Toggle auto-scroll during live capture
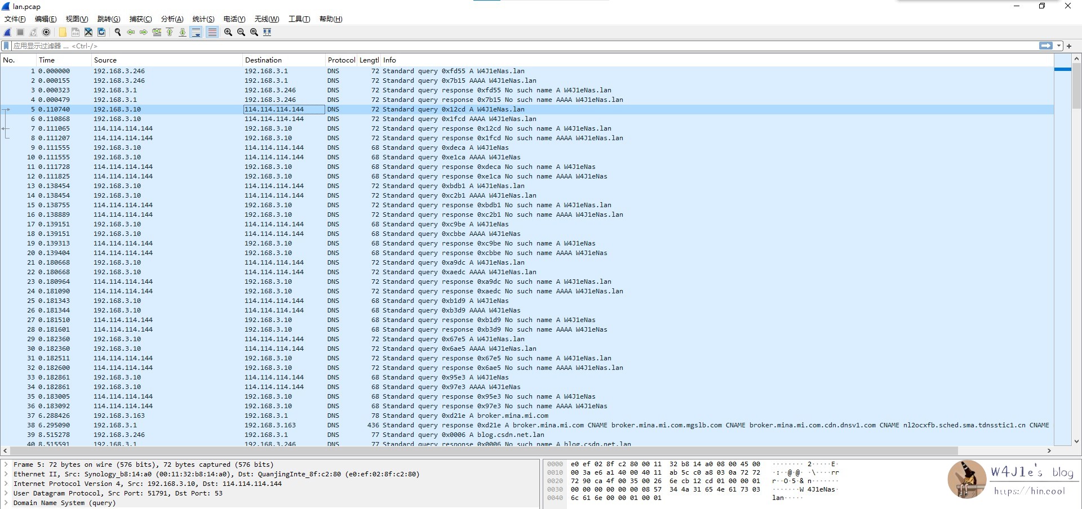 click(x=196, y=32)
